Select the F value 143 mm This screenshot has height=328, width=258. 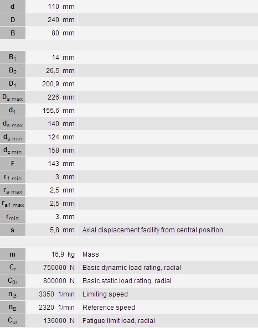tap(61, 164)
